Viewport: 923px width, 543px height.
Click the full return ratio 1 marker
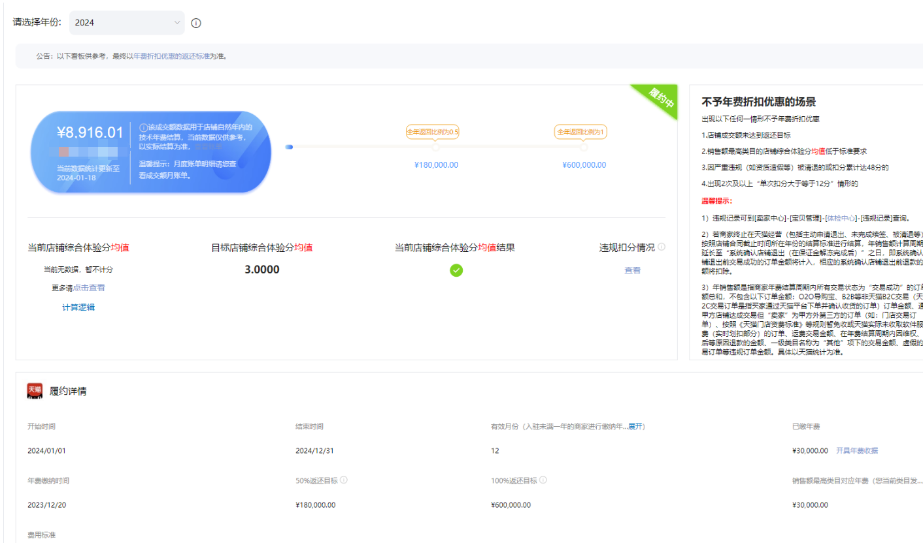[584, 147]
